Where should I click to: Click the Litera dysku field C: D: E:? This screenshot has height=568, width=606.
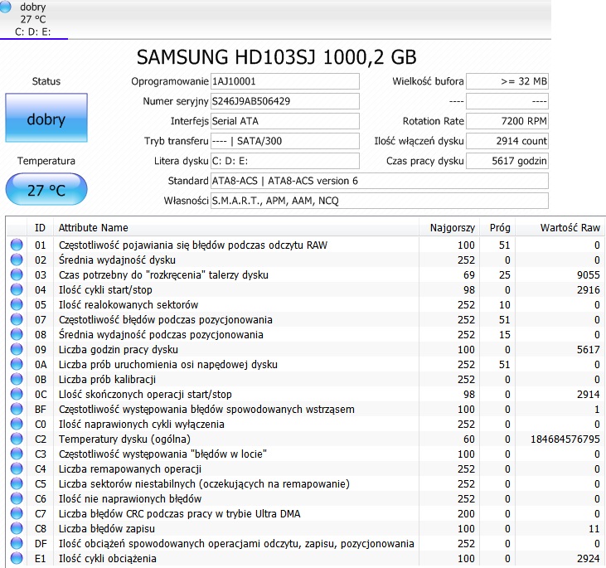click(x=285, y=161)
